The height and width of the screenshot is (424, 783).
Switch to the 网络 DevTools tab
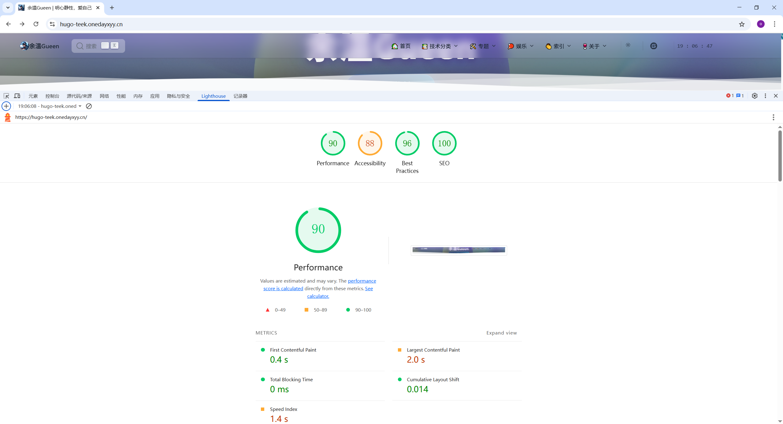104,96
